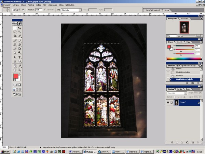The height and width of the screenshot is (154, 205).
Task: Pick the Crop tool
Action: 15,36
